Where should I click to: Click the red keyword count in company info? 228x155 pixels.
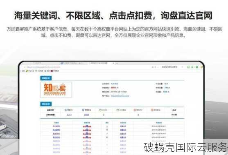point(114,88)
